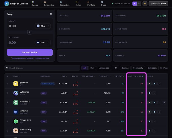The image size is (172, 138).
Task: Click the Total TVL $55.21M stat card
Action: tap(84, 16)
